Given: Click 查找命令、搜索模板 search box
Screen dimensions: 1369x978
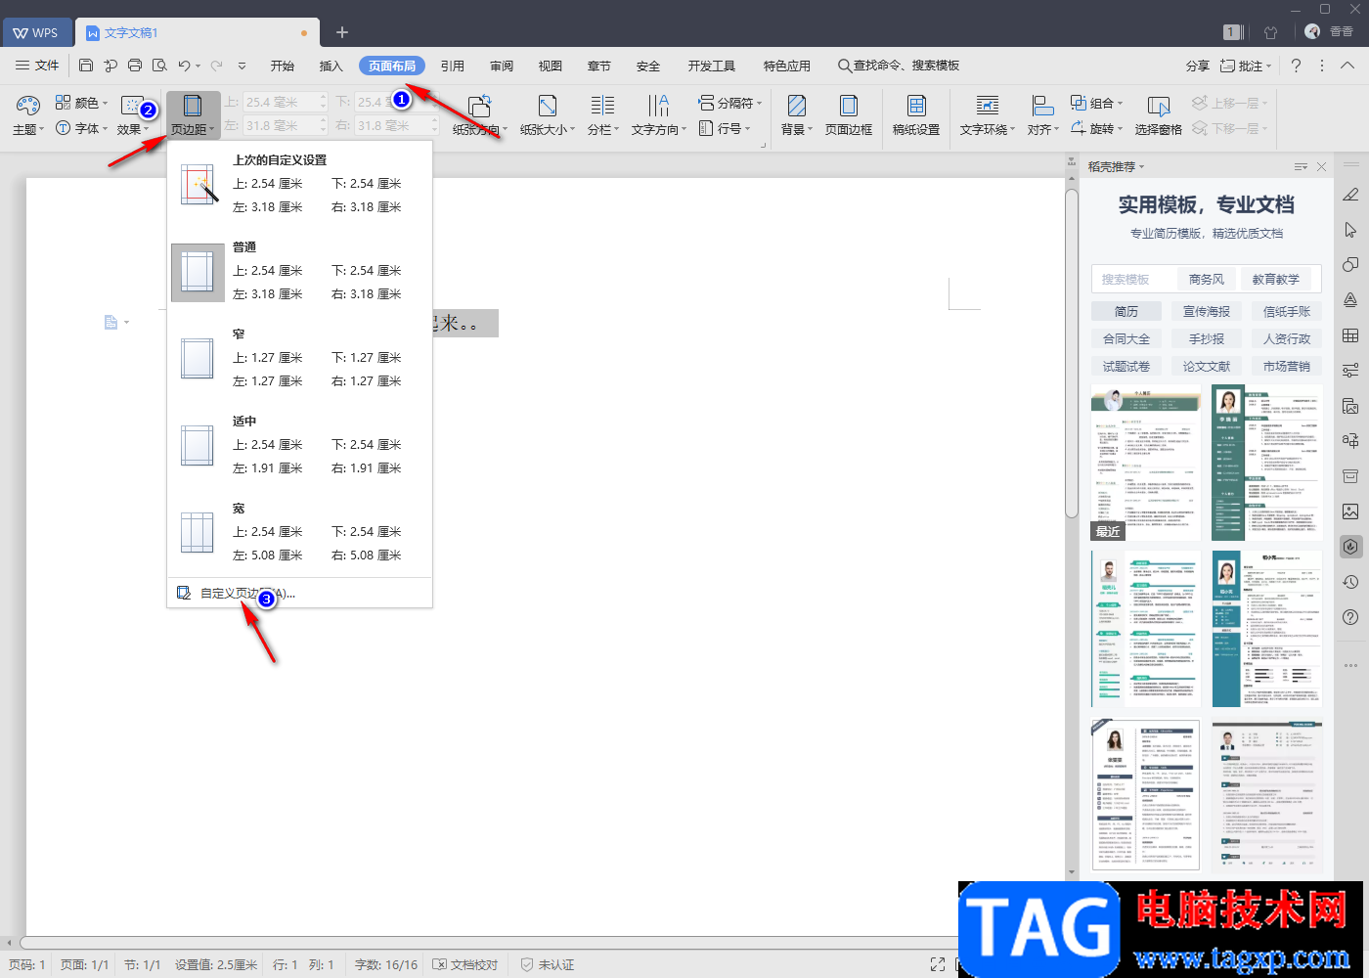Looking at the screenshot, I should click(x=899, y=66).
